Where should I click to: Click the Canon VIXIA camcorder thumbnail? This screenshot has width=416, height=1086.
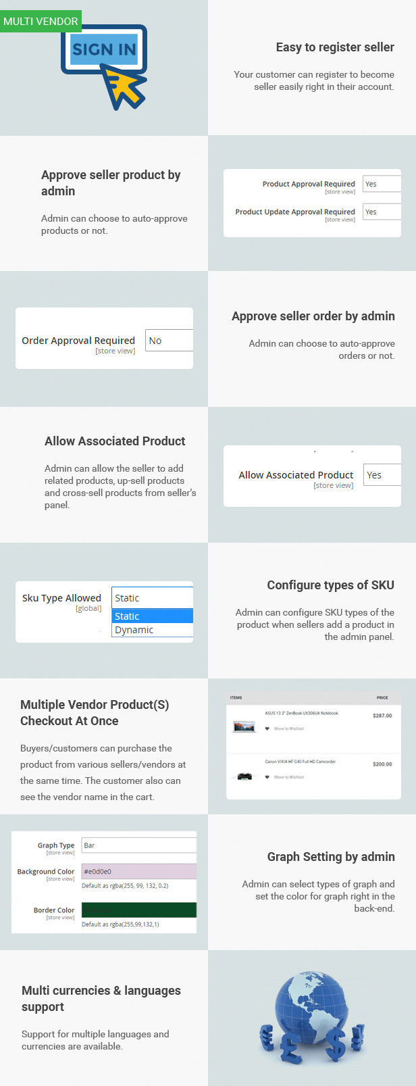(x=244, y=776)
